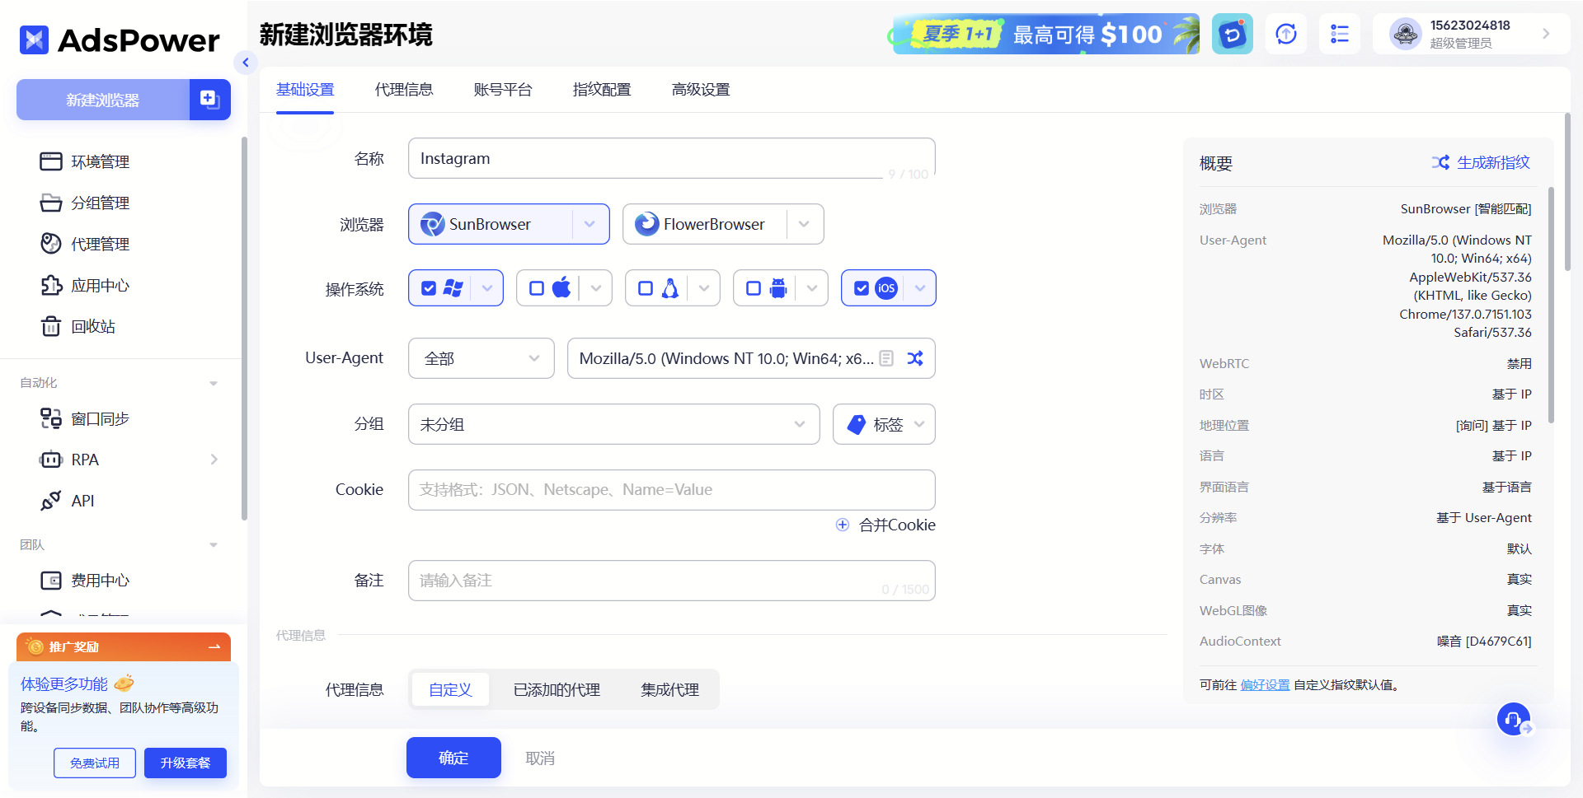The height and width of the screenshot is (798, 1583).
Task: Click the plus icon beside 合并Cookie
Action: tap(843, 525)
